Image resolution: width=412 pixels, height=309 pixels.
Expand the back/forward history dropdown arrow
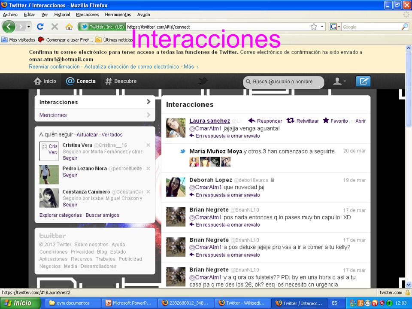point(29,27)
